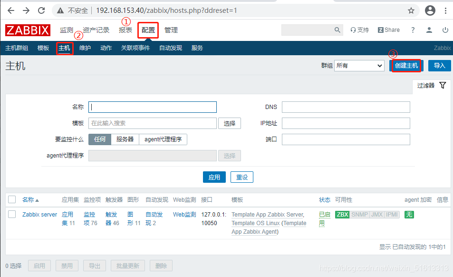Viewport: 453px width, 277px height.
Task: Go to 自动发现 submenu
Action: point(171,48)
